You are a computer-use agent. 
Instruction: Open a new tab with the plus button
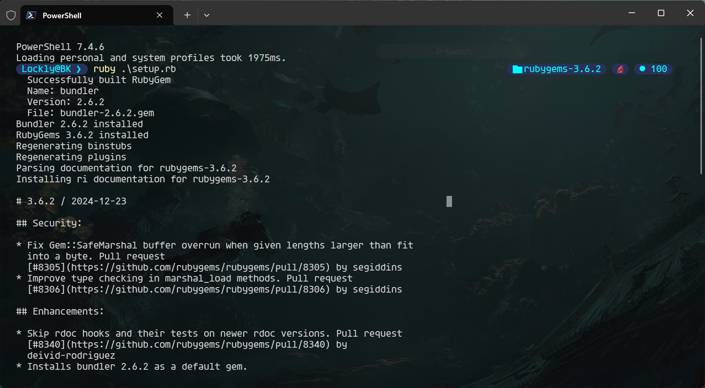pos(187,15)
